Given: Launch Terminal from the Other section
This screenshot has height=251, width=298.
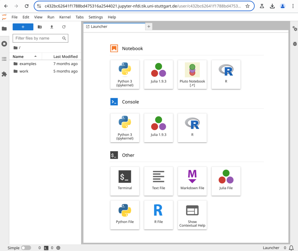Looking at the screenshot, I should click(x=125, y=181).
